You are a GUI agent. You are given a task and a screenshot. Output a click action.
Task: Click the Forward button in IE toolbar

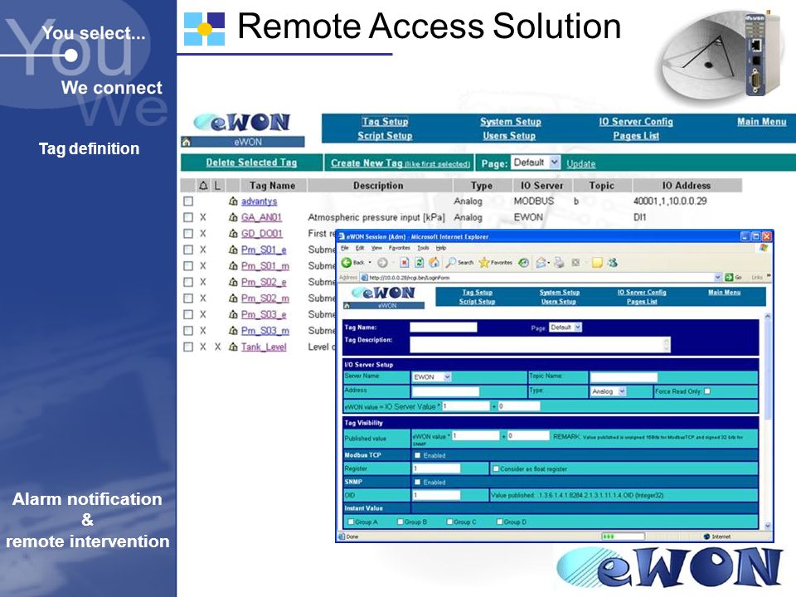pos(382,263)
